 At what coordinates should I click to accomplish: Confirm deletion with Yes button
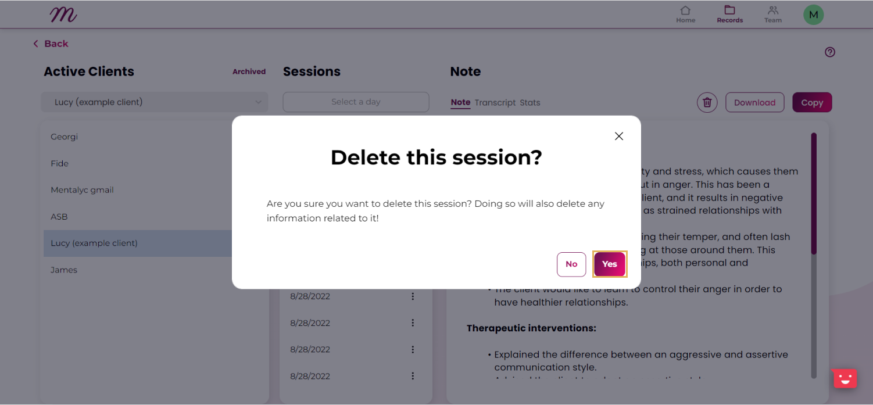point(610,264)
